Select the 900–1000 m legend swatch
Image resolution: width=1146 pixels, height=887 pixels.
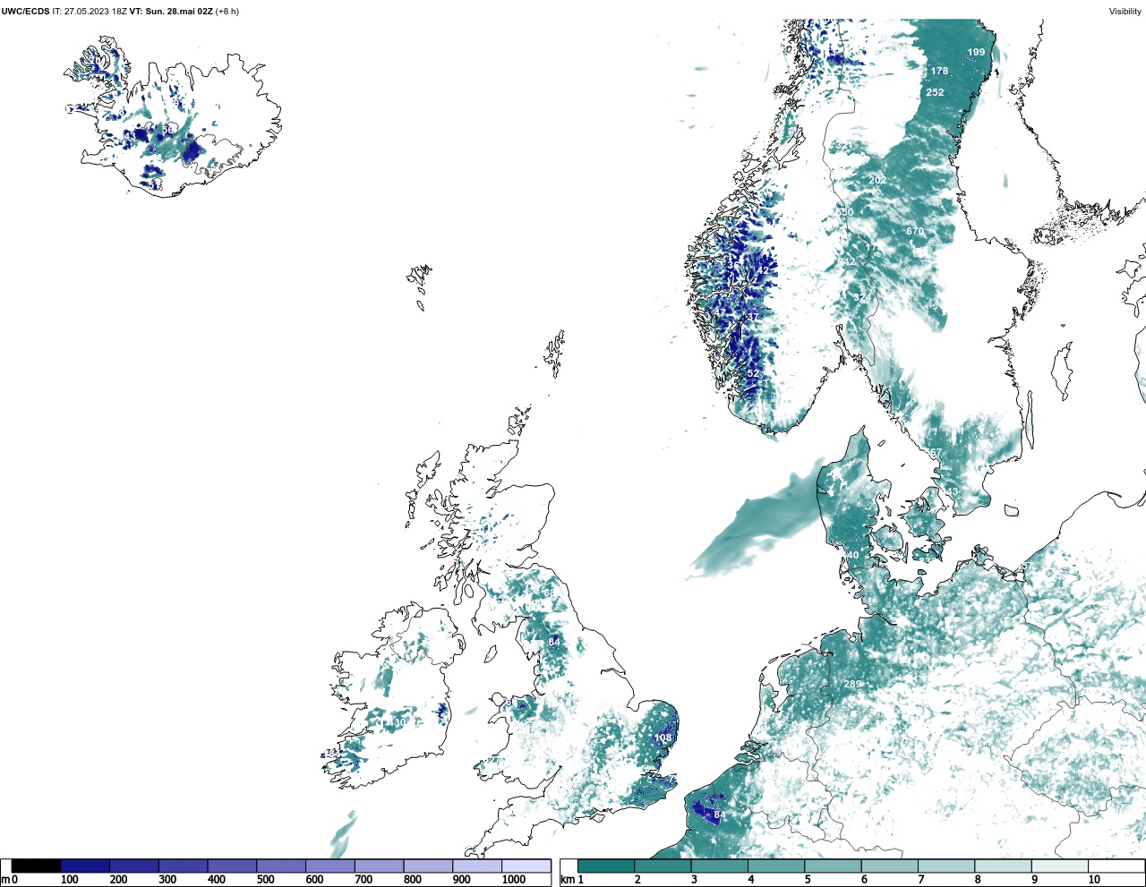click(x=476, y=866)
